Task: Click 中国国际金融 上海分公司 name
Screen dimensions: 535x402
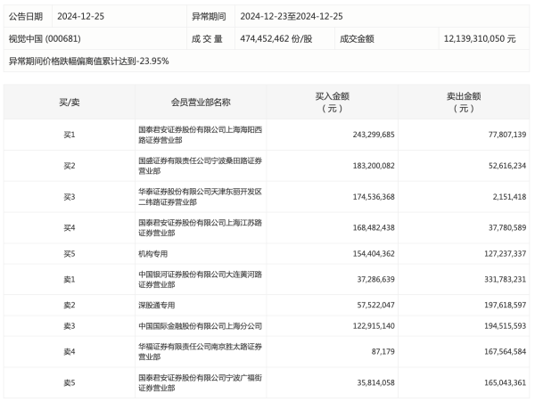Action: click(x=201, y=326)
